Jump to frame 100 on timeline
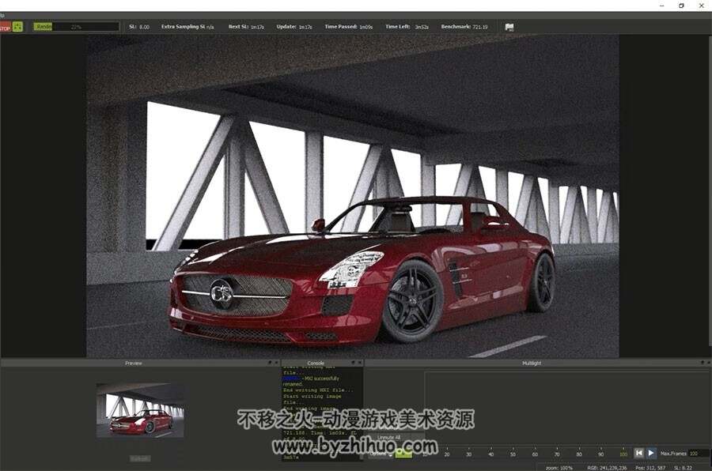The height and width of the screenshot is (471, 712). coord(623,454)
